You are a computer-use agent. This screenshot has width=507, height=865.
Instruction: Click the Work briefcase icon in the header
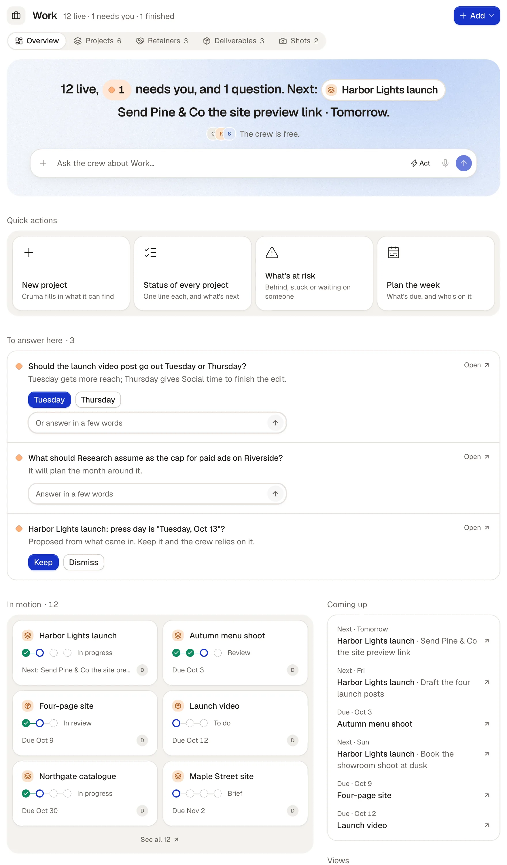coord(16,16)
